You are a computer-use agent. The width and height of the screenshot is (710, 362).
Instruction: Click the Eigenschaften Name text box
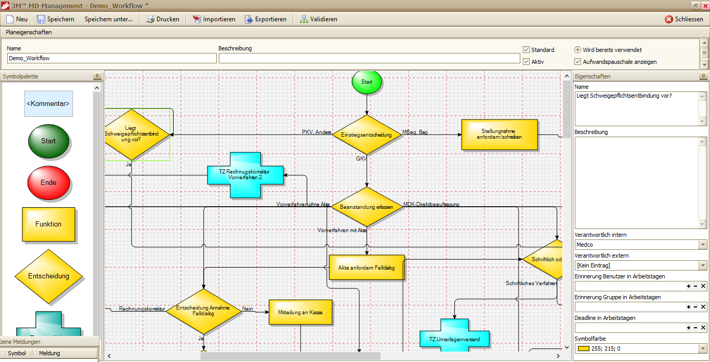click(636, 109)
